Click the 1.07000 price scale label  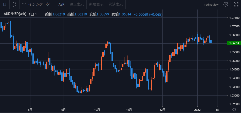234,26
